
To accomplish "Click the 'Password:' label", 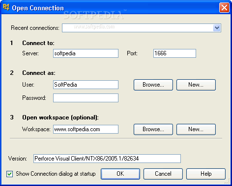I will click(x=34, y=98).
